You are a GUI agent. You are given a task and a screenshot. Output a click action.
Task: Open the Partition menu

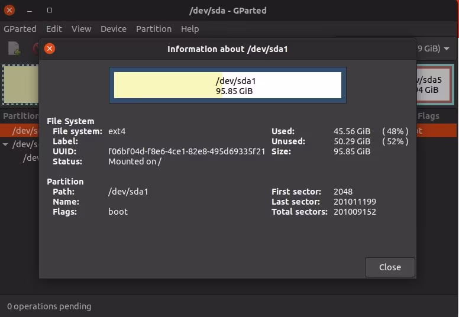(154, 29)
